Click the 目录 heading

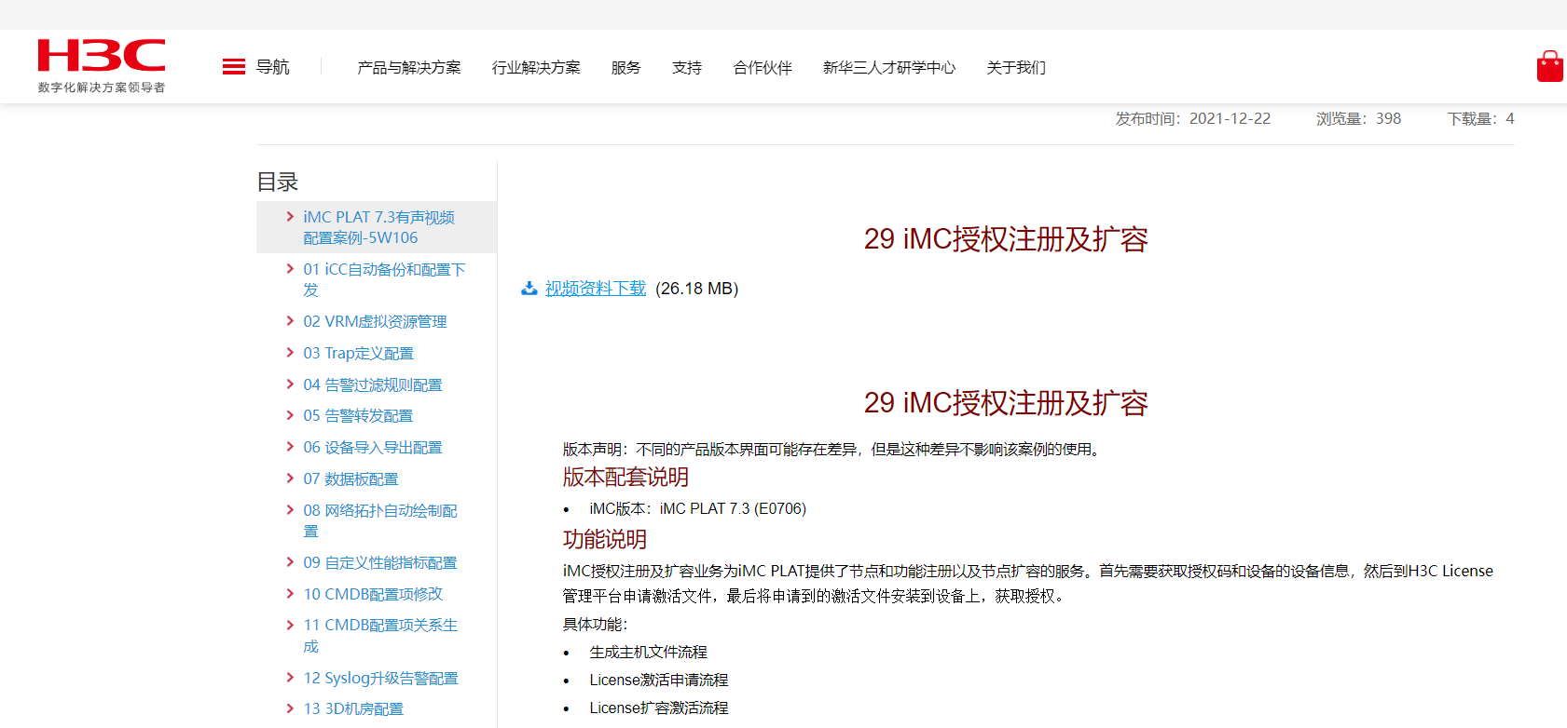coord(278,182)
